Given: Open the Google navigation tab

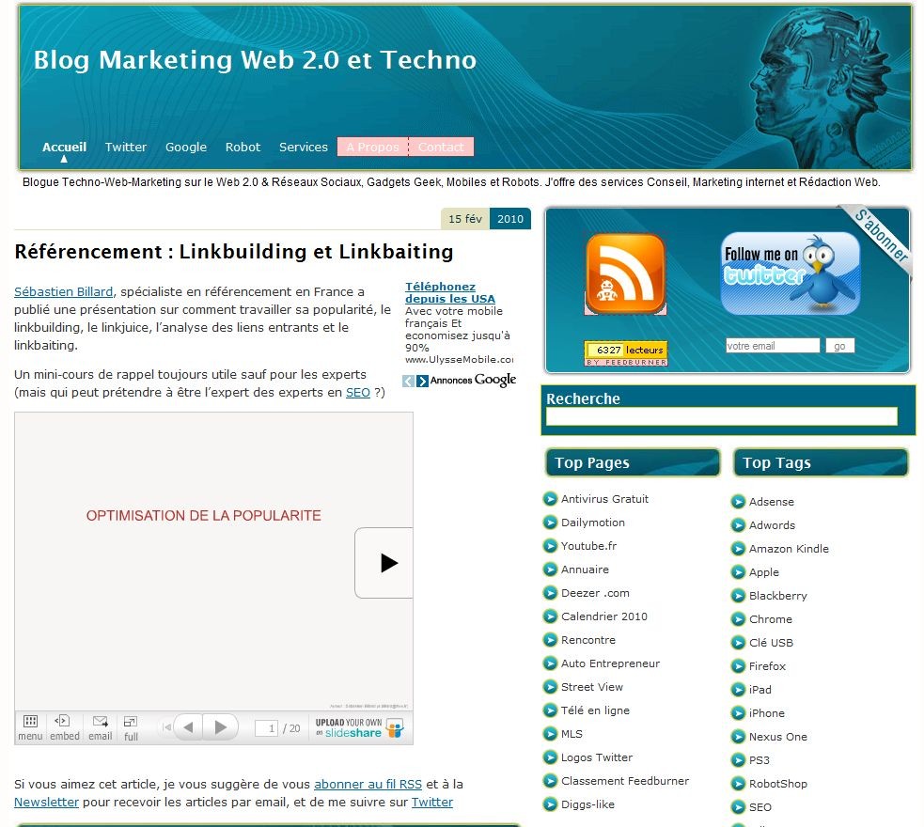Looking at the screenshot, I should pos(185,148).
